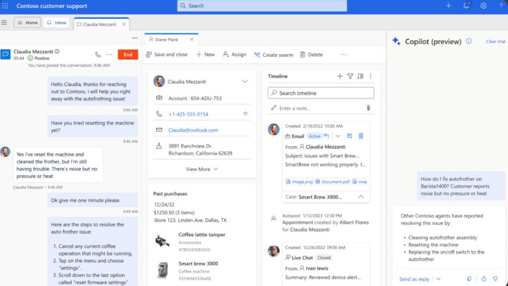Click Create swarm
Viewport: 508px width, 286px height.
(x=273, y=55)
